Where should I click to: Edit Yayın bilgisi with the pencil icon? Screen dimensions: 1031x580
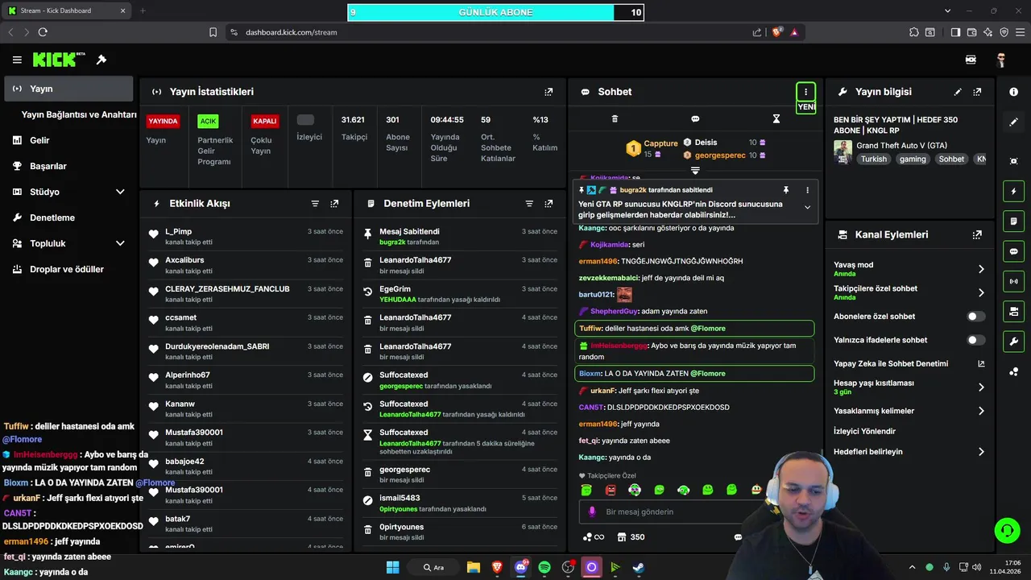[958, 92]
